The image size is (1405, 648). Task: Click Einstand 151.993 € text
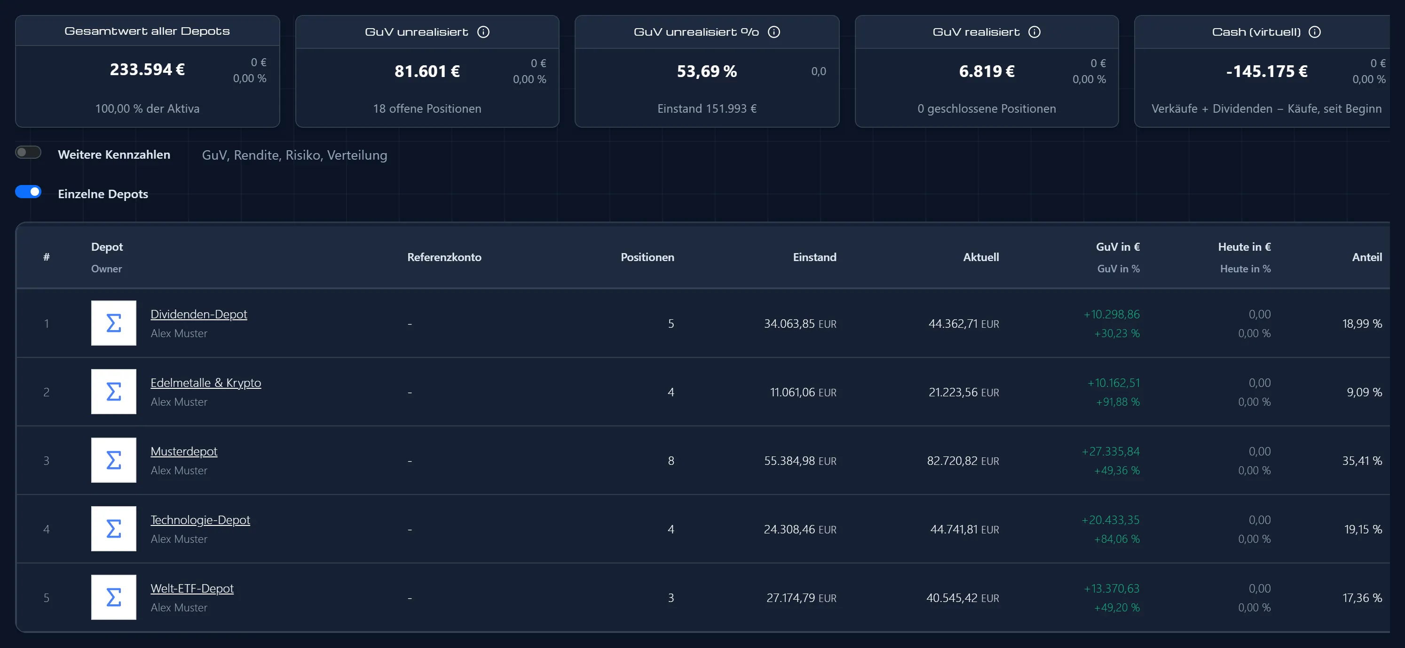click(707, 109)
